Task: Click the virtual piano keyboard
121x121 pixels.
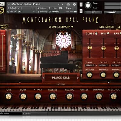Action: tap(60, 109)
